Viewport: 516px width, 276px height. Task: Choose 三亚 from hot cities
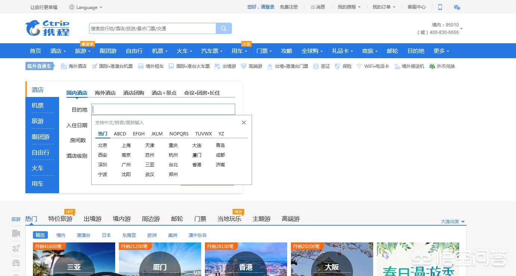[x=150, y=164]
